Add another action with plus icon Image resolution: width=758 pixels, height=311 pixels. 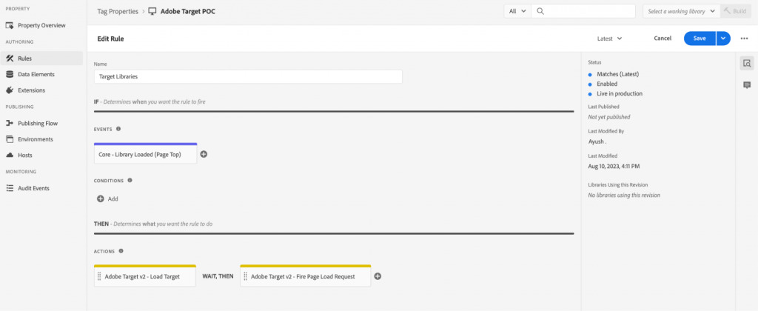(378, 276)
